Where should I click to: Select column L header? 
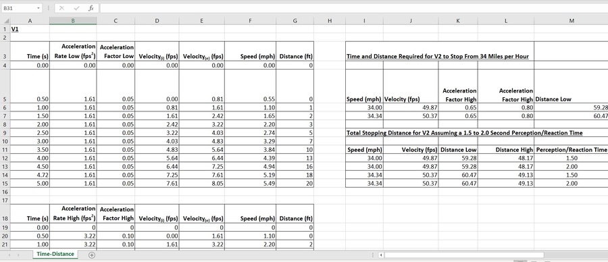tap(505, 22)
